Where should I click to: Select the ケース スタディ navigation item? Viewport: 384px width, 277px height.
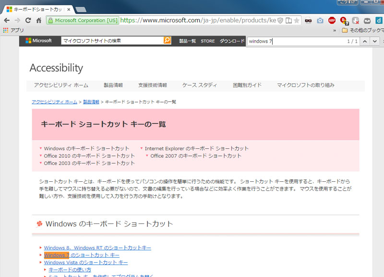tap(200, 85)
